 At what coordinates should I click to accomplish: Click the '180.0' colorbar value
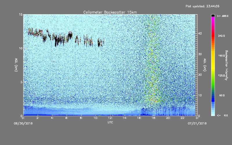click(x=222, y=56)
